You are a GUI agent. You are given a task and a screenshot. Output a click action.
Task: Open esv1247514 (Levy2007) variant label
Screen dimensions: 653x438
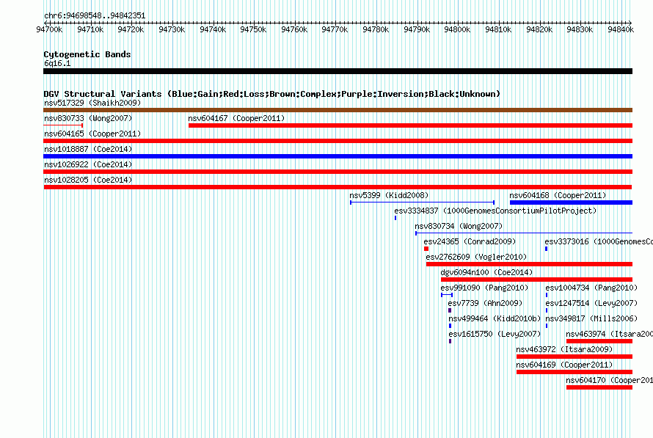(591, 303)
